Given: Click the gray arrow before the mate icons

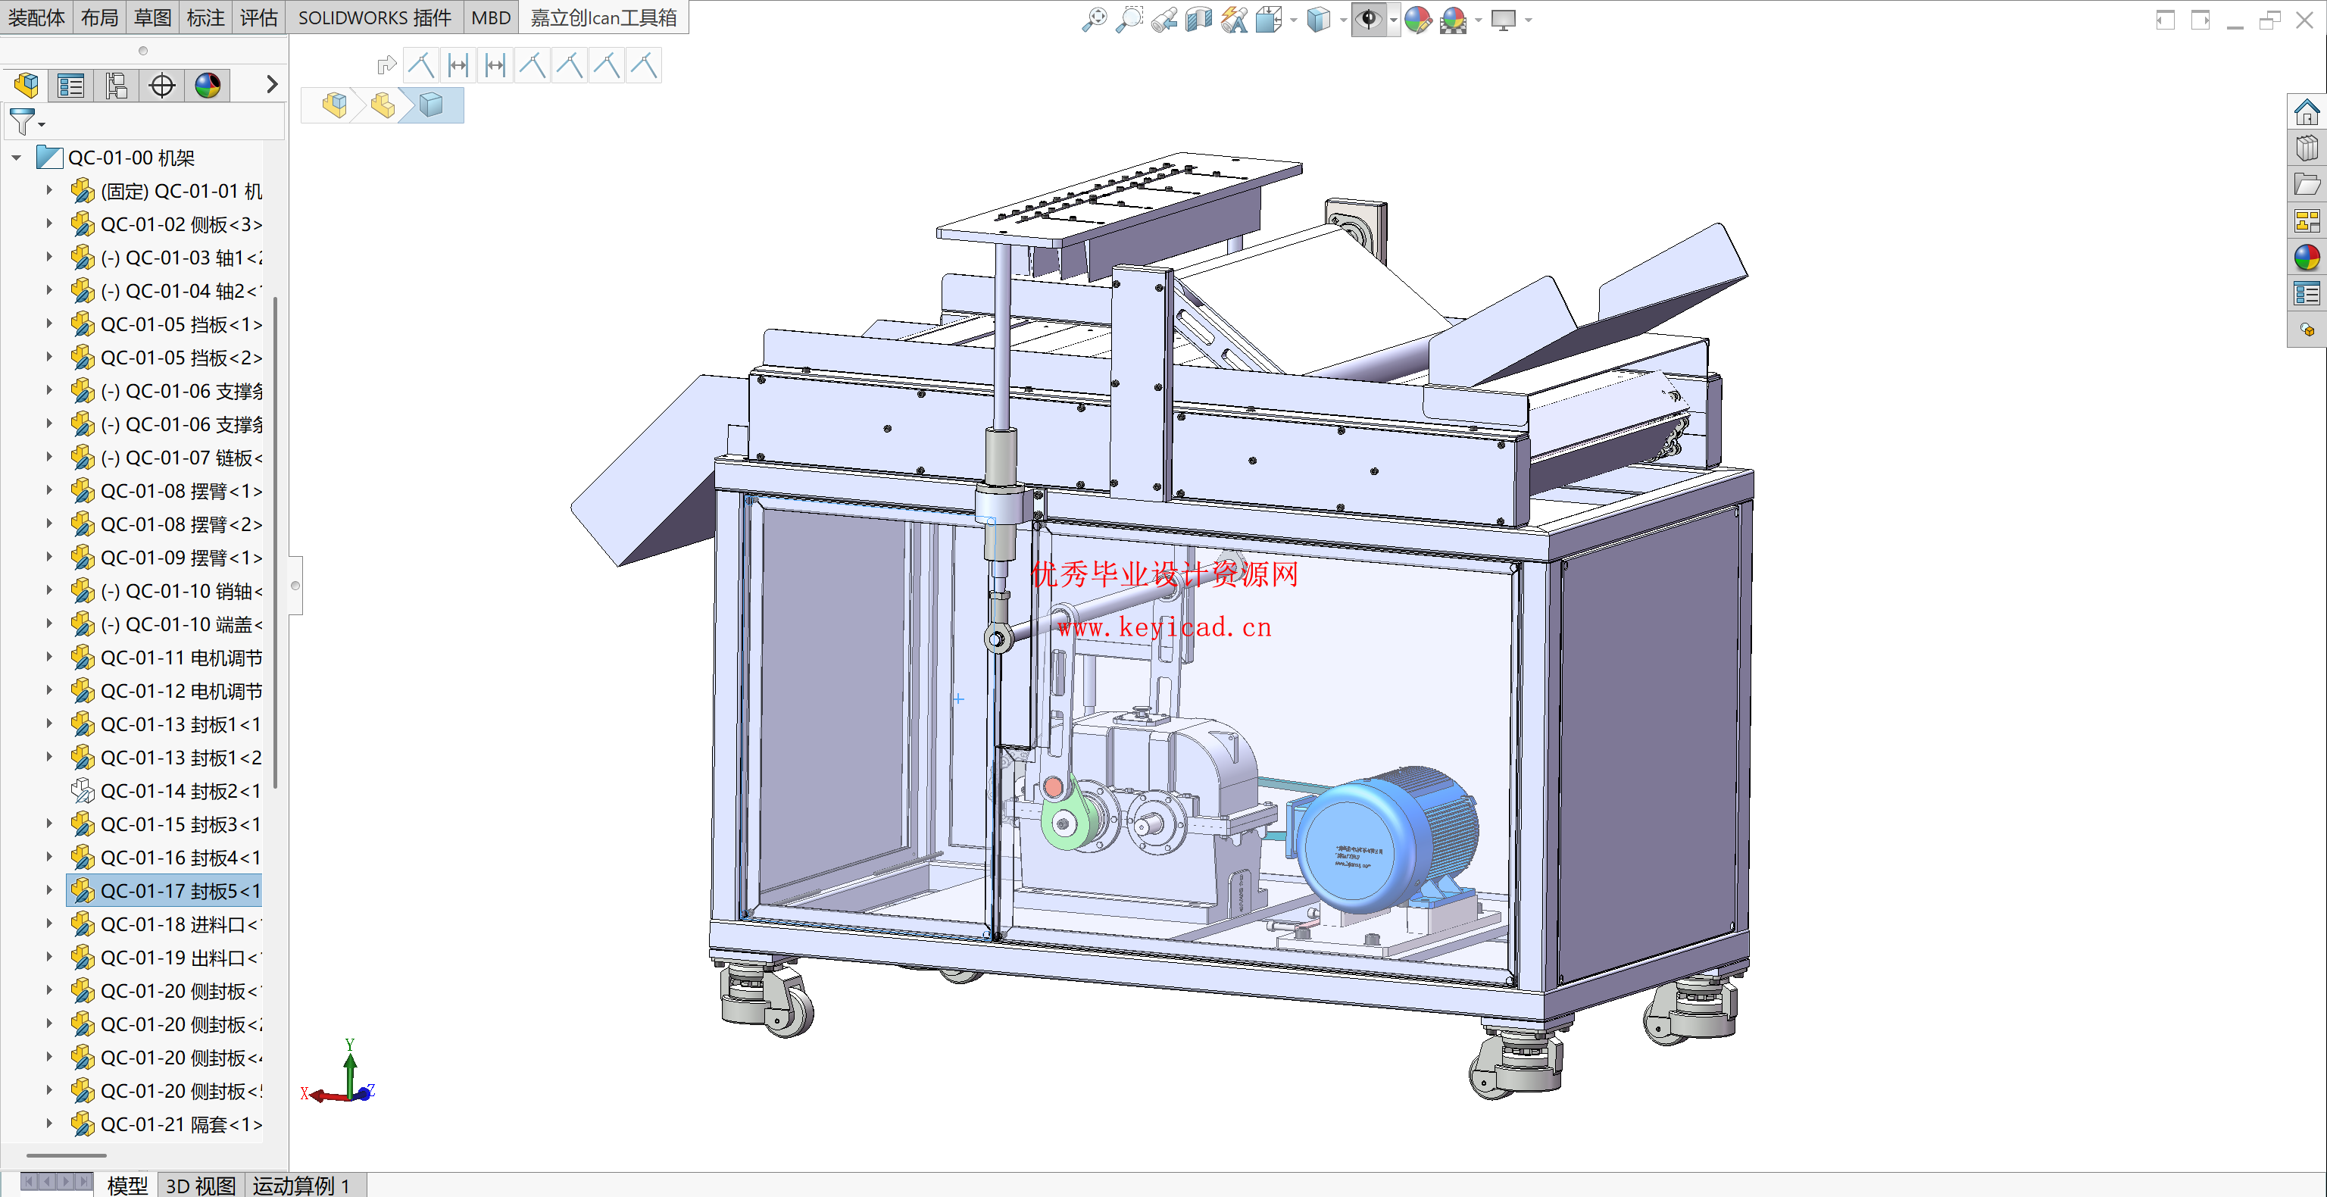Looking at the screenshot, I should [x=386, y=65].
